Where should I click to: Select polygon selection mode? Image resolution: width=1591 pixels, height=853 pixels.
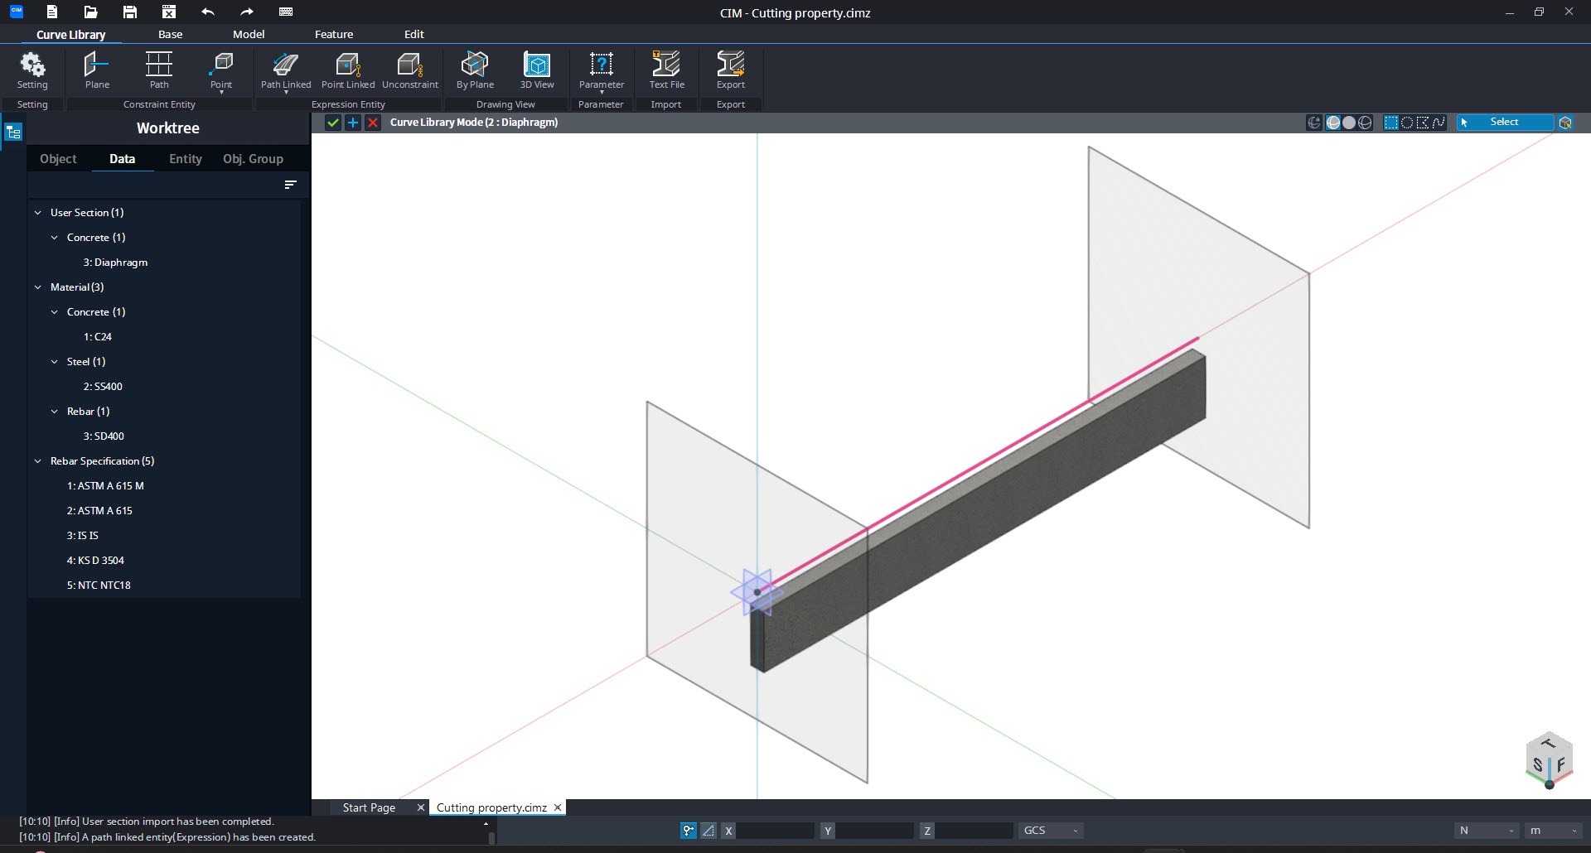point(1423,123)
